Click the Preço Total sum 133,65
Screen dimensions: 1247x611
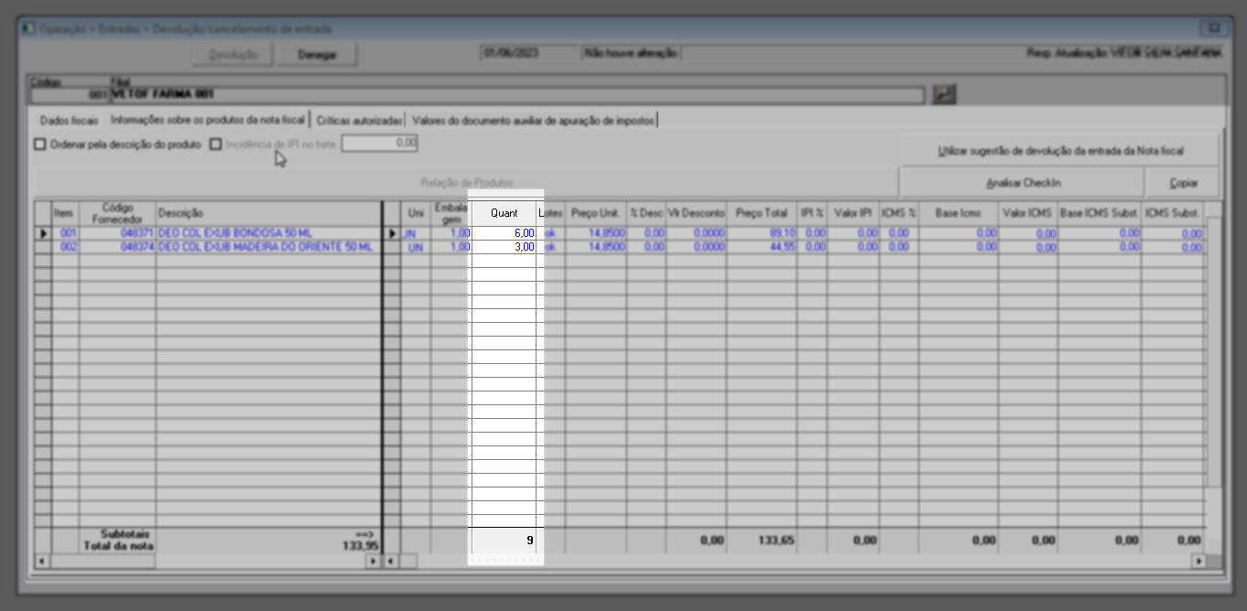click(776, 541)
